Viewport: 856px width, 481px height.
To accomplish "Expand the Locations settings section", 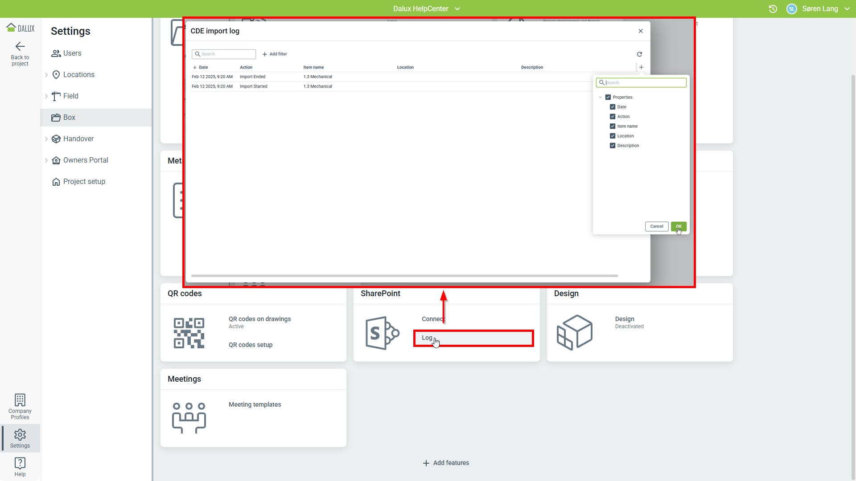I will pos(46,75).
